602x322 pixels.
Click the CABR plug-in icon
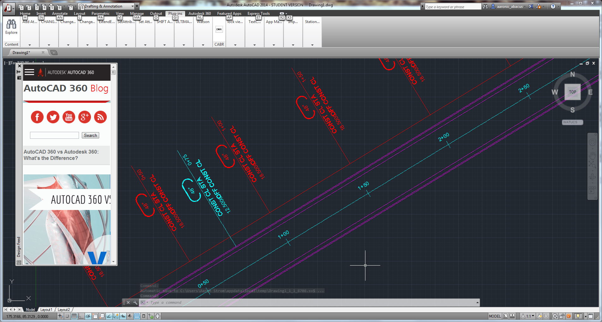219,29
